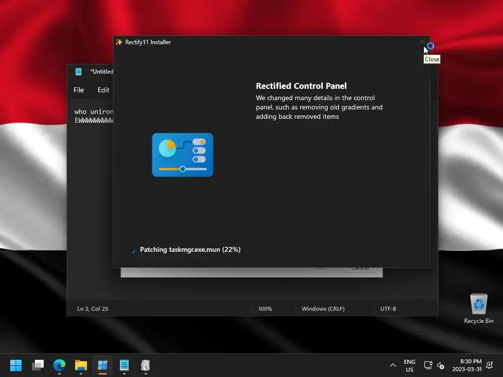Click Windows (CRLF) line ending indicator
This screenshot has width=503, height=377.
click(x=323, y=309)
